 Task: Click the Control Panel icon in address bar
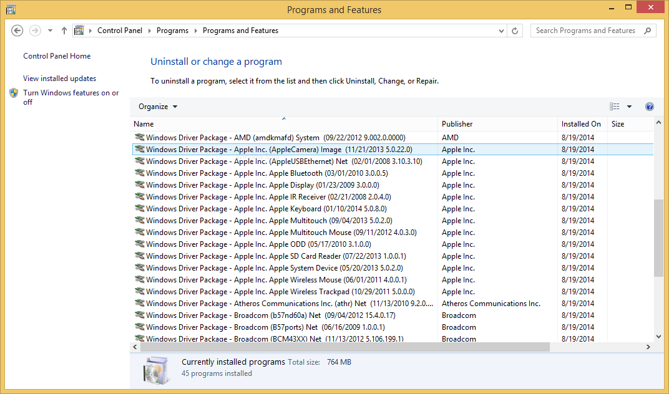point(79,31)
